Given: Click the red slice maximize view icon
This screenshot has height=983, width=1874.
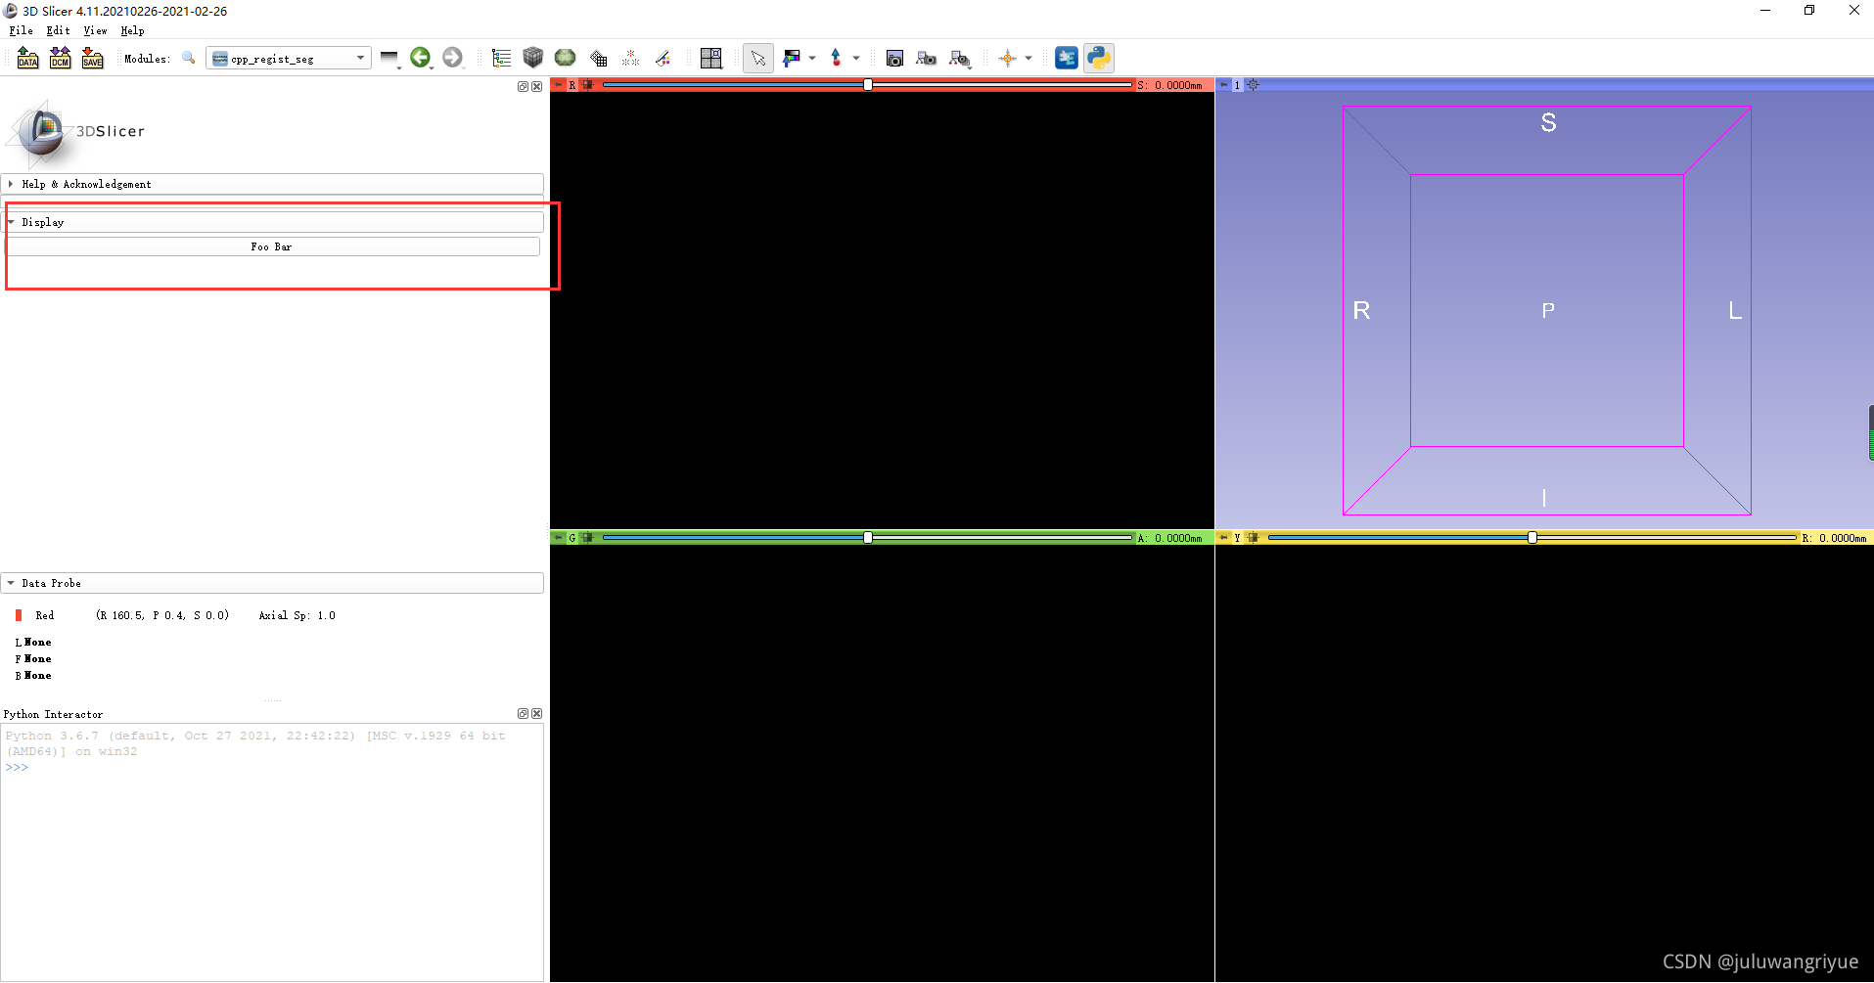Looking at the screenshot, I should click(x=587, y=85).
